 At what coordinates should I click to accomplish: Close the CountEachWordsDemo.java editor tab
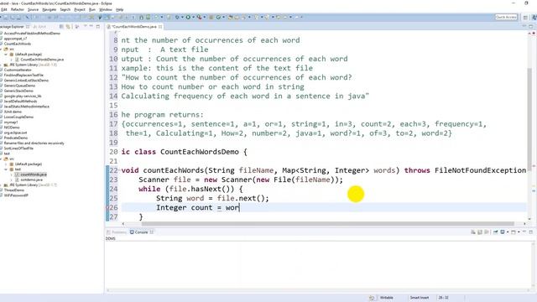click(160, 27)
